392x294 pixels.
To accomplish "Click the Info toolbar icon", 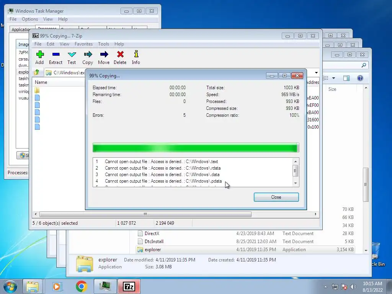I will (136, 57).
